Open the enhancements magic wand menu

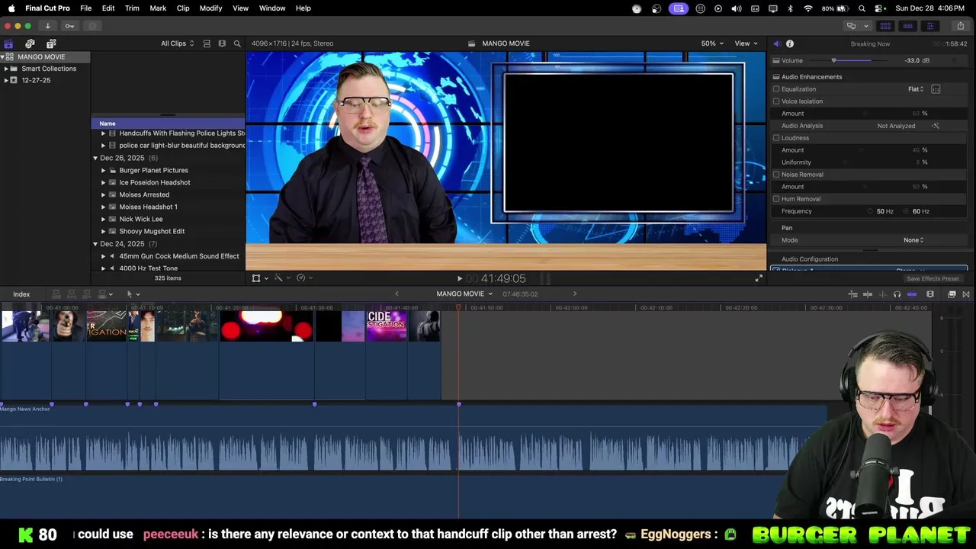281,278
